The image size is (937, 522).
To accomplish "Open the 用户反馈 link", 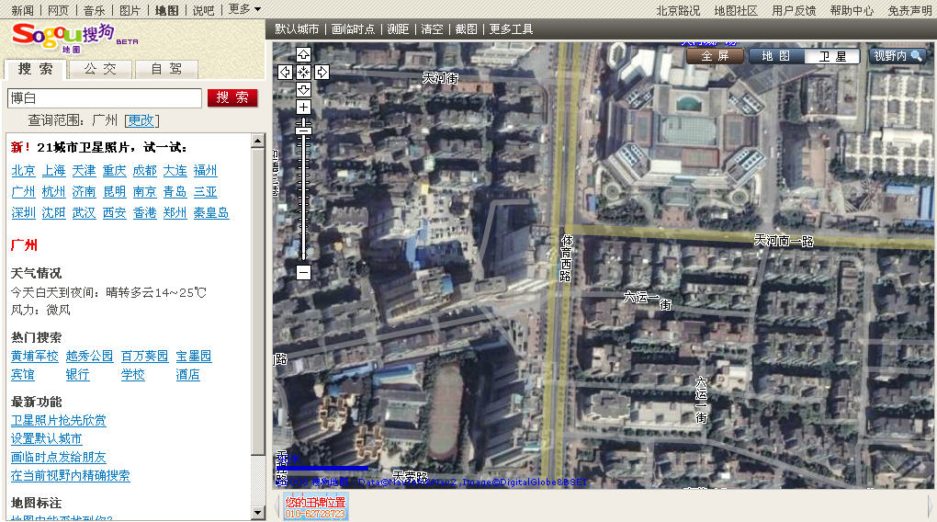I will (x=794, y=10).
